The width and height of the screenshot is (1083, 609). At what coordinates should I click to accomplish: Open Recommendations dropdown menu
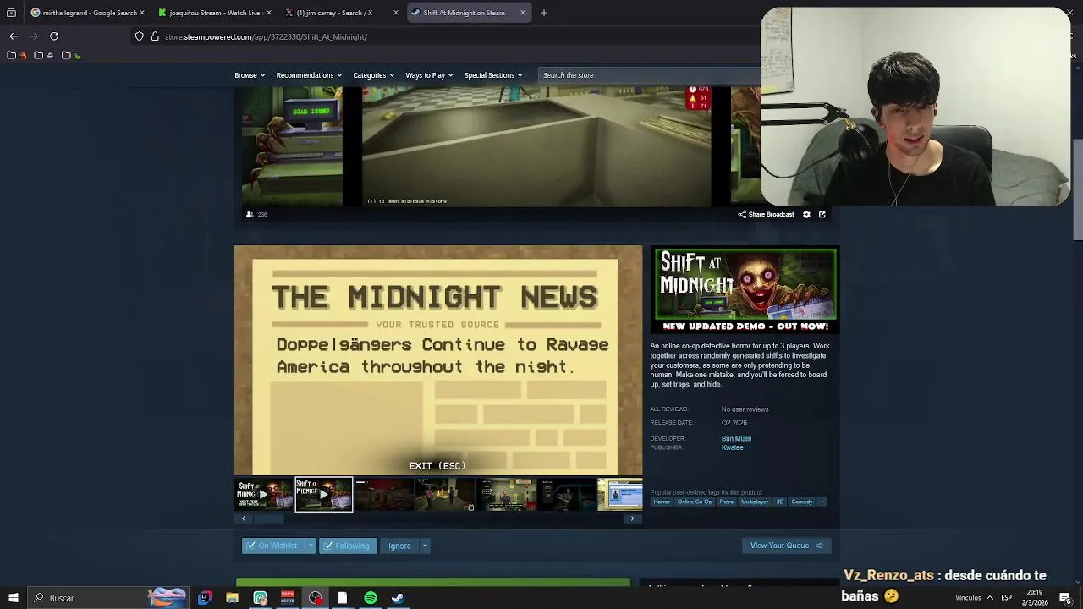[309, 75]
